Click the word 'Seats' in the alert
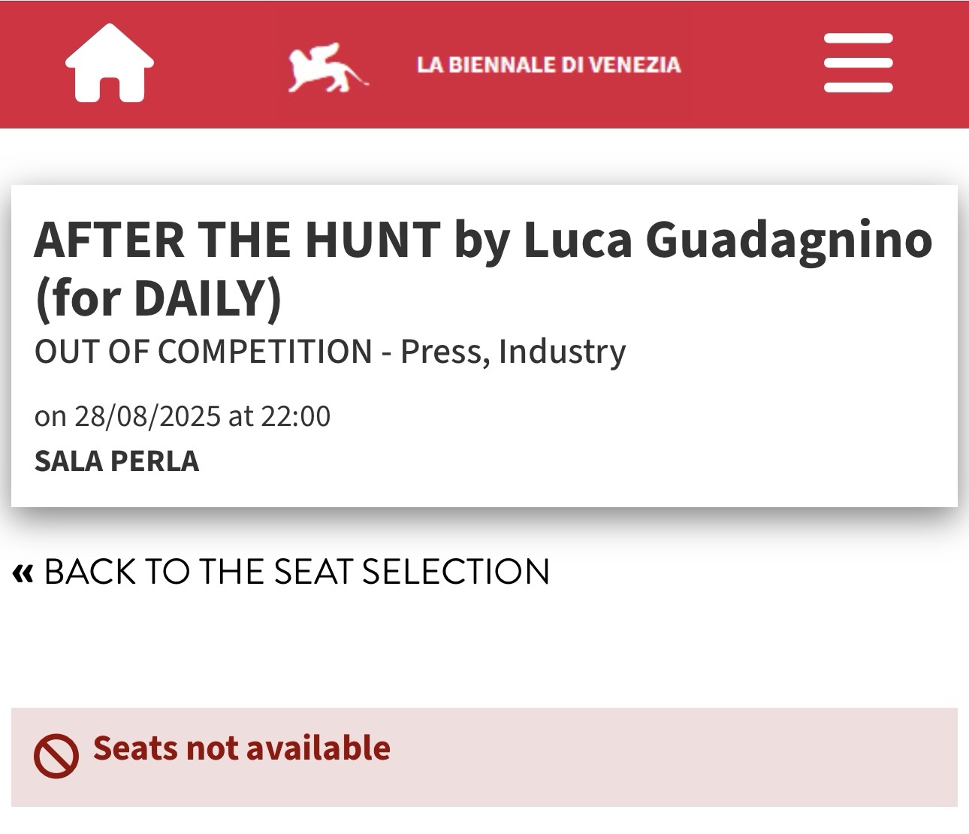969x834 pixels. 135,749
